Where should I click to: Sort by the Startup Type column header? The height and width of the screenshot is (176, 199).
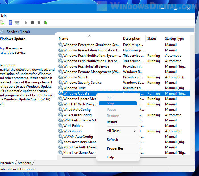click(x=176, y=39)
